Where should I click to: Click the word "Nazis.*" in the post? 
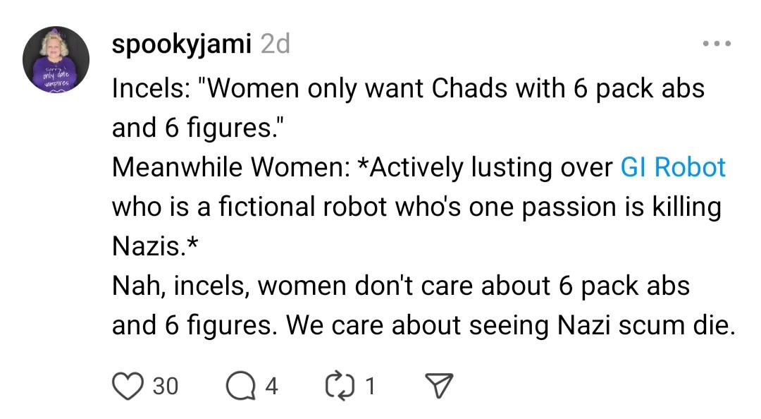coord(155,246)
